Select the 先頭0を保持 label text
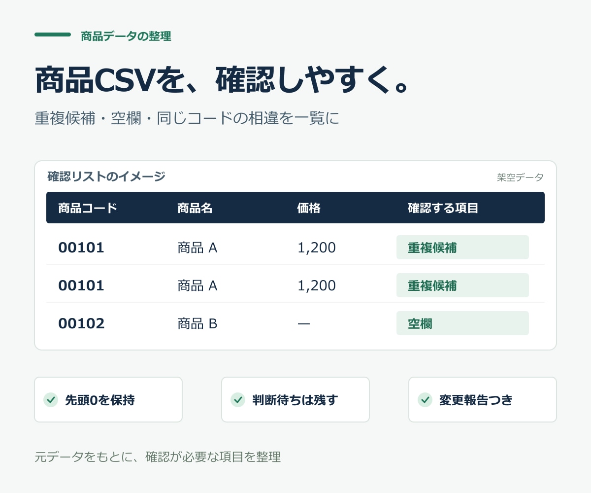This screenshot has width=591, height=493. pos(100,400)
